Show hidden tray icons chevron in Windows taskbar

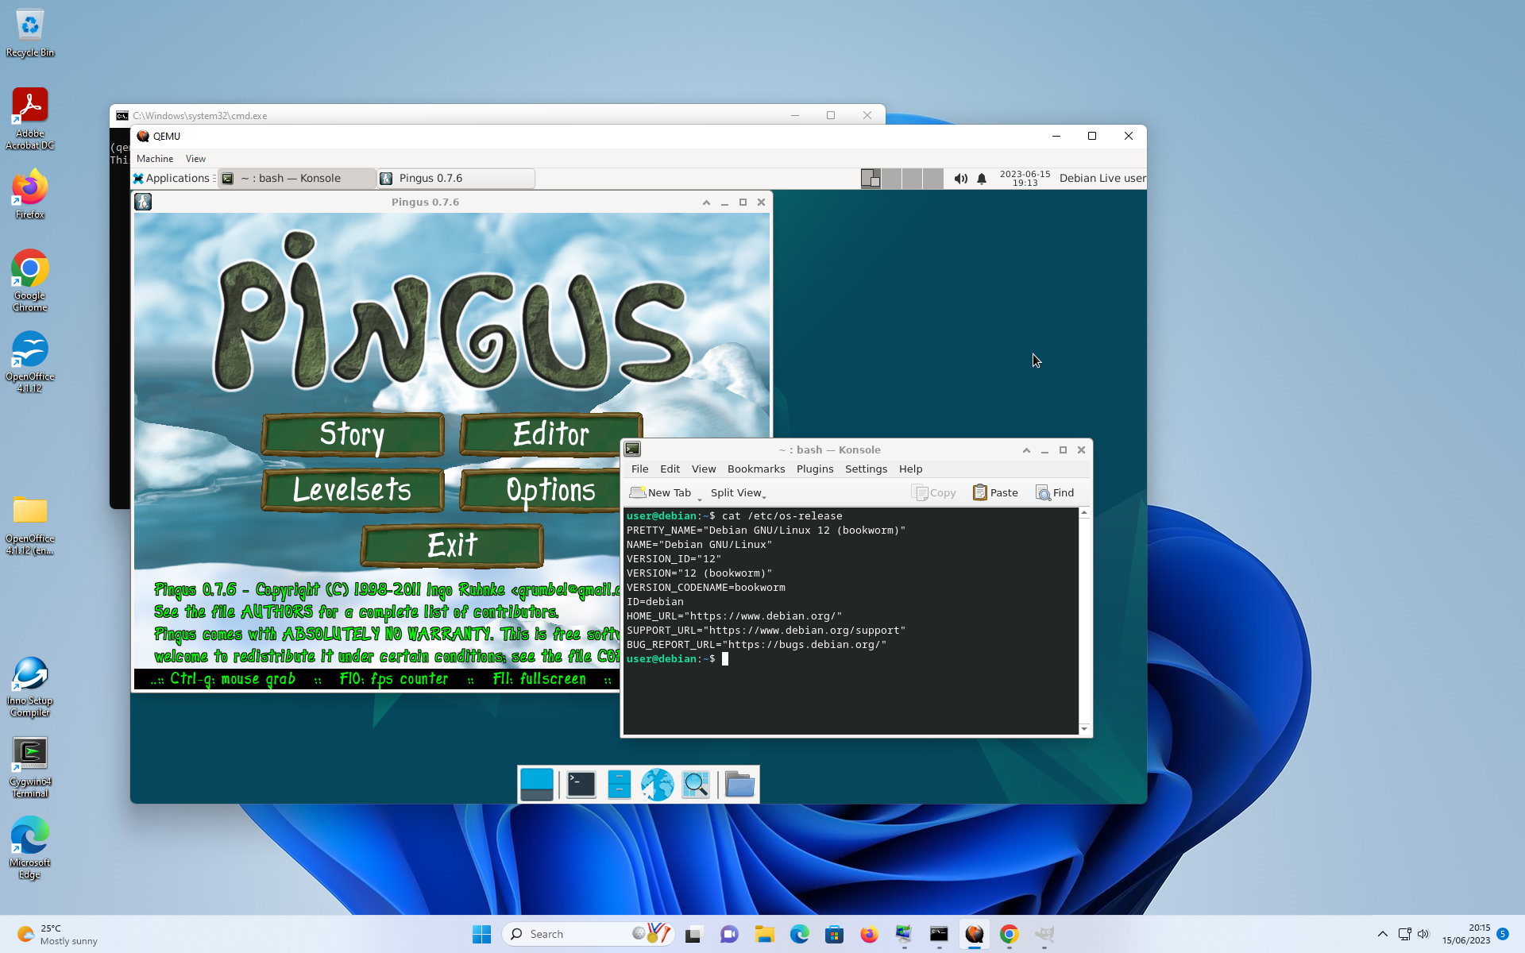pos(1382,934)
